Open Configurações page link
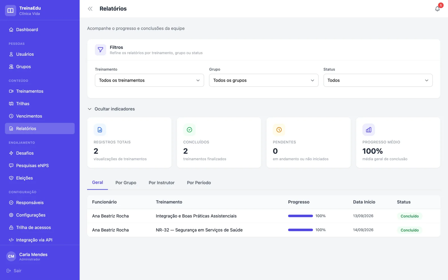This screenshot has height=280, width=448. tap(40, 215)
